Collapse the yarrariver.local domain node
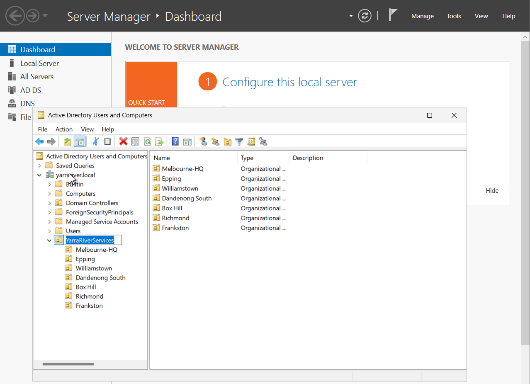Viewport: 530px width, 384px height. point(39,175)
